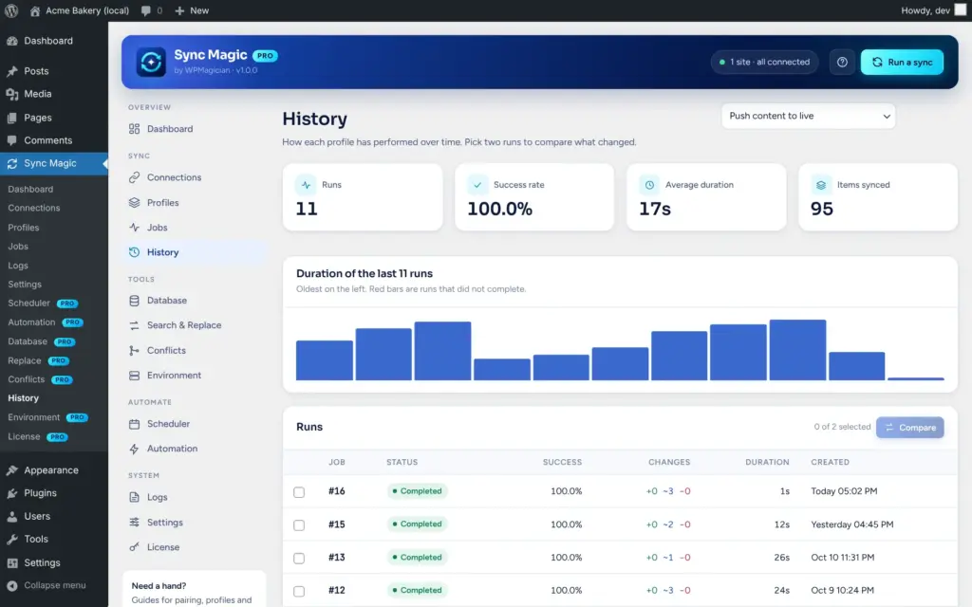972x607 pixels.
Task: Open the Need a hand? help card
Action: tap(194, 589)
